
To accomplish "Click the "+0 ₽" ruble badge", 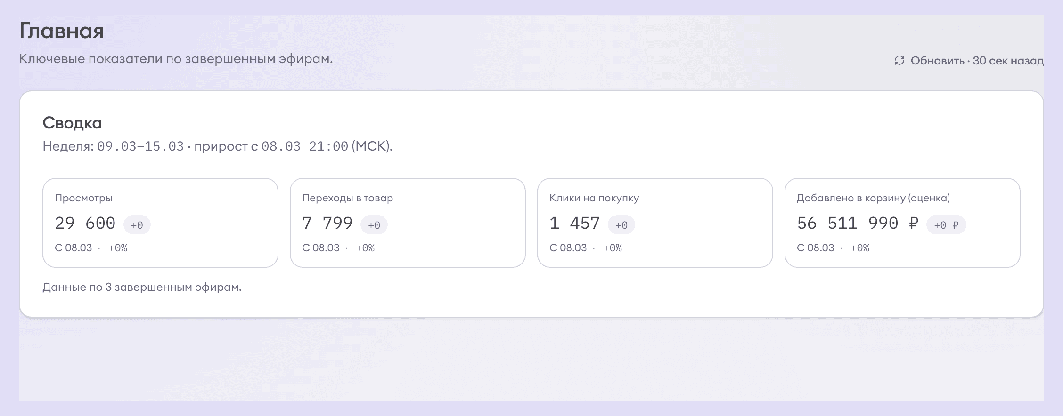I will (x=946, y=225).
